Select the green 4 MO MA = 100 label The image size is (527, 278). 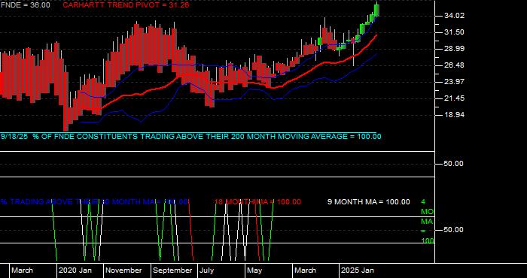[x=427, y=222]
